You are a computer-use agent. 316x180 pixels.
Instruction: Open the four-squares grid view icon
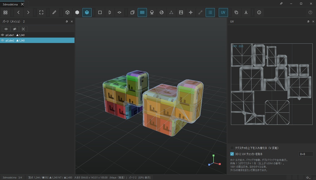coord(6,12)
